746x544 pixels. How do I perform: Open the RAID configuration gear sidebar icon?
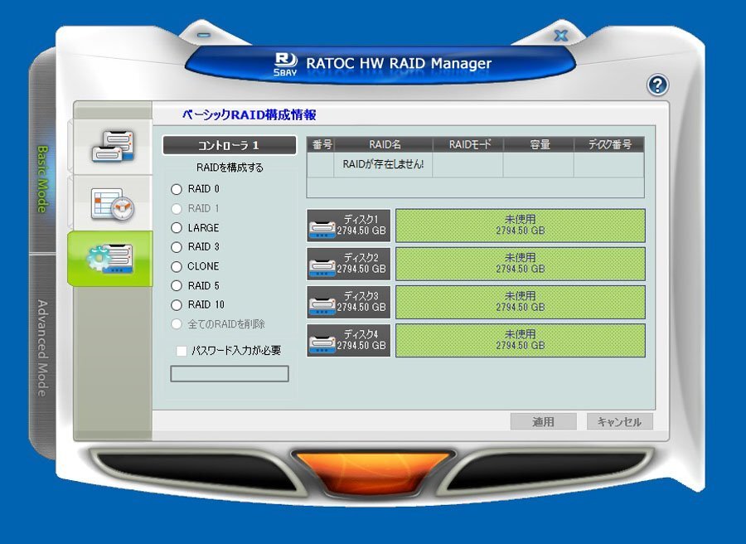110,259
